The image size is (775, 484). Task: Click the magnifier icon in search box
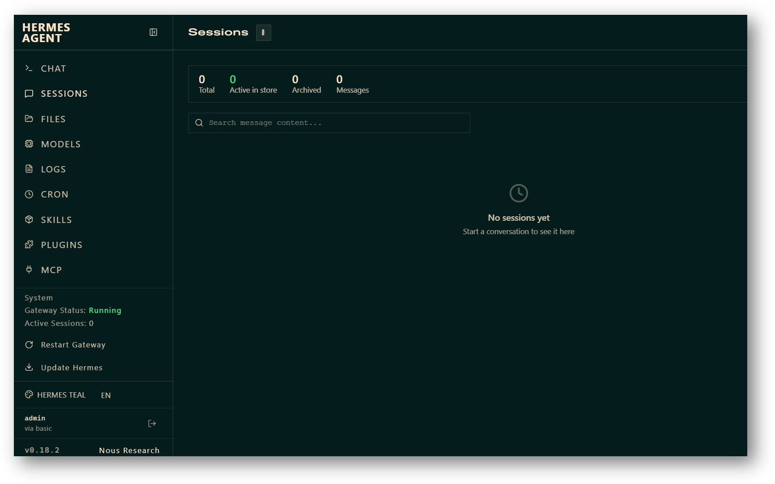(x=199, y=123)
